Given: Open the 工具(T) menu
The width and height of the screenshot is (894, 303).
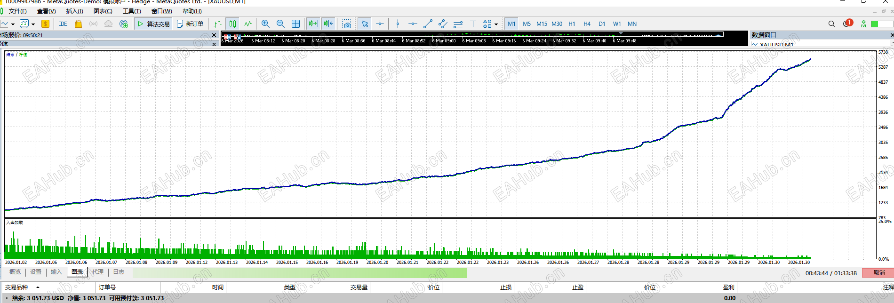Looking at the screenshot, I should 132,11.
